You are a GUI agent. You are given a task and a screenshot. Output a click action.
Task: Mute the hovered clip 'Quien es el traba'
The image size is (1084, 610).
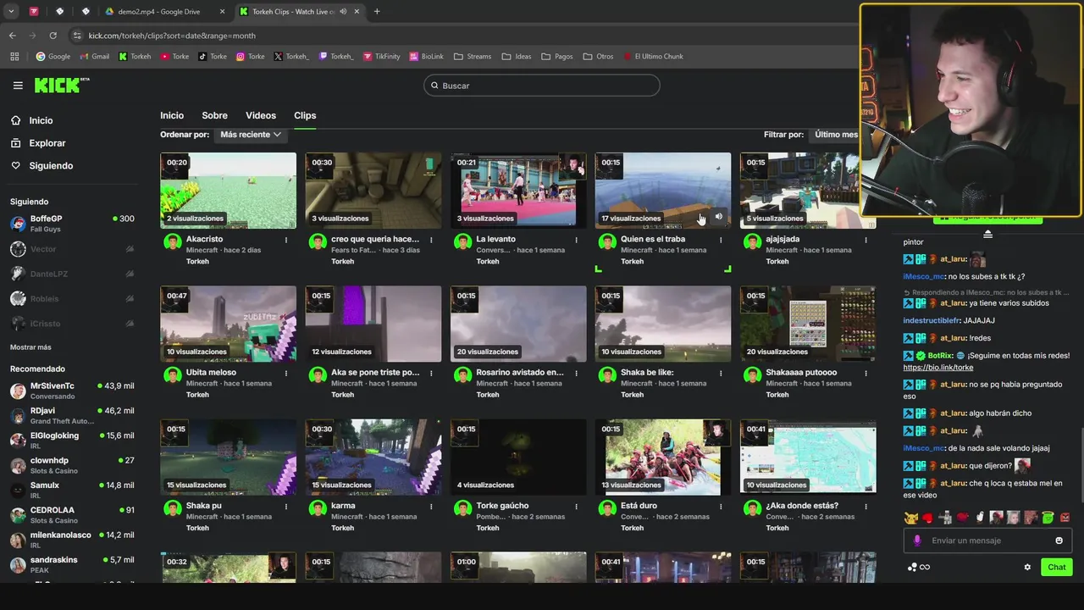tap(719, 217)
